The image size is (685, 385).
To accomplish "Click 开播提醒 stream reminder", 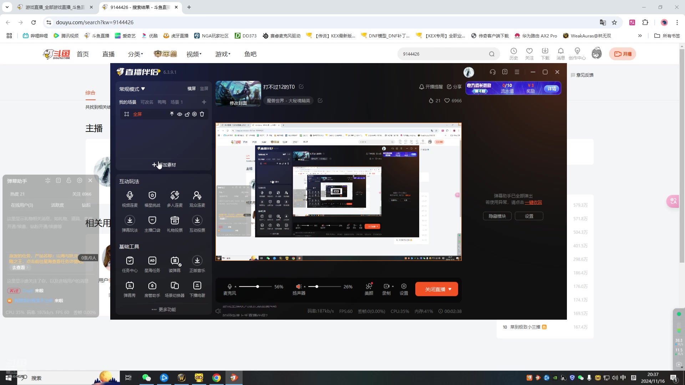I will [431, 87].
